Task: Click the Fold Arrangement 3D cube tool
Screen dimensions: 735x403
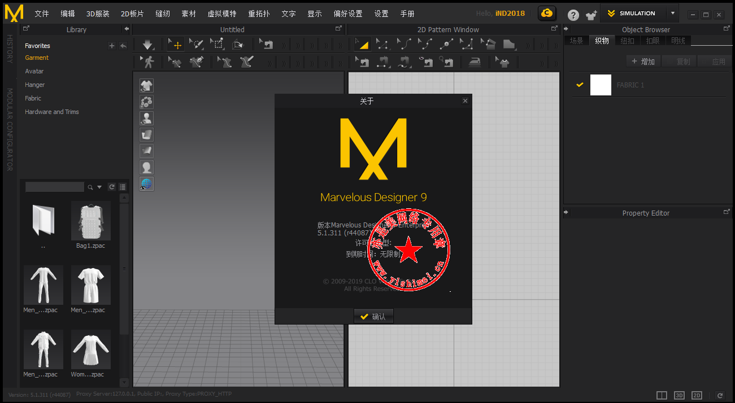Action: pos(238,45)
